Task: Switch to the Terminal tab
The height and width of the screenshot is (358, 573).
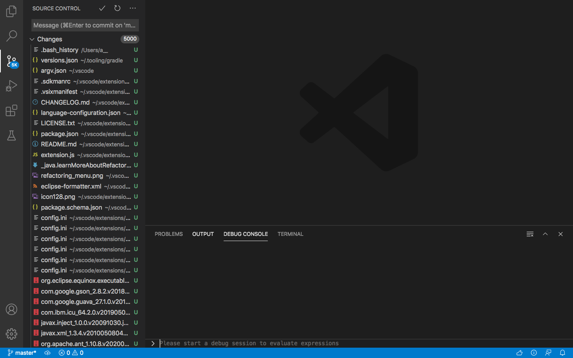Action: [290, 234]
